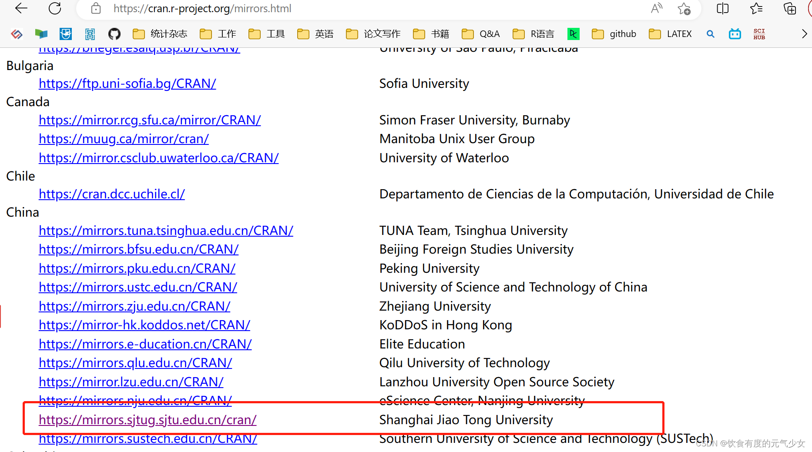Open the LATEX bookmark folder
Viewport: 812px width, 452px height.
[670, 34]
